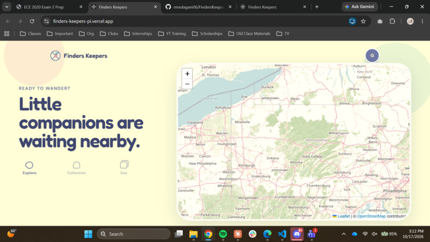Open the Collection section
Screen dimensions: 430x242
coord(76,168)
